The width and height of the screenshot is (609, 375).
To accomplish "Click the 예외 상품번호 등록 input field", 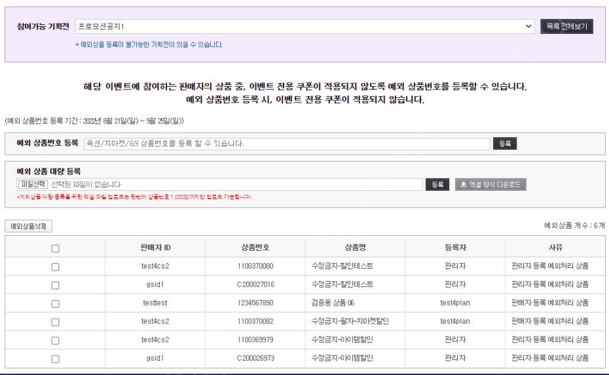I will (287, 143).
